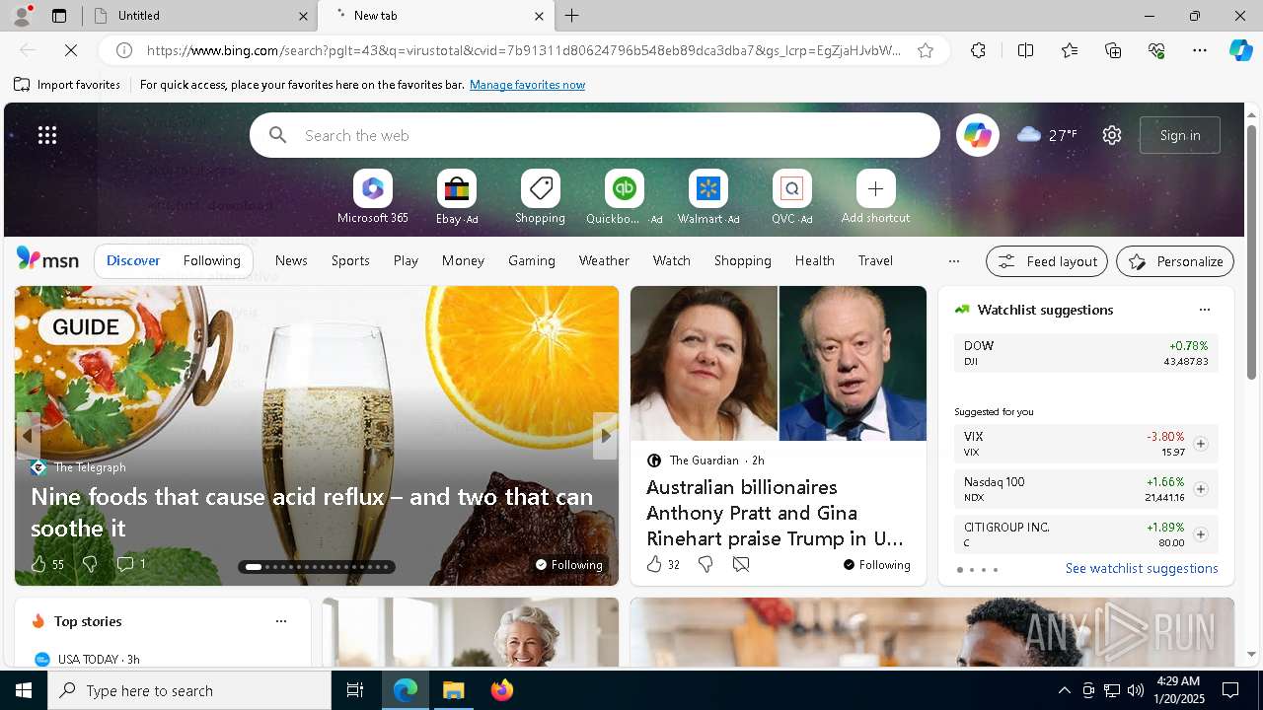Viewport: 1263px width, 710px height.
Task: Open the DOW stock row
Action: tap(1085, 353)
